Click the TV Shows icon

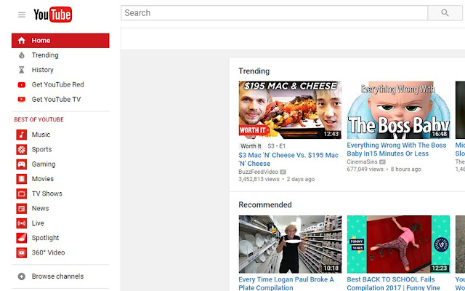(x=21, y=194)
